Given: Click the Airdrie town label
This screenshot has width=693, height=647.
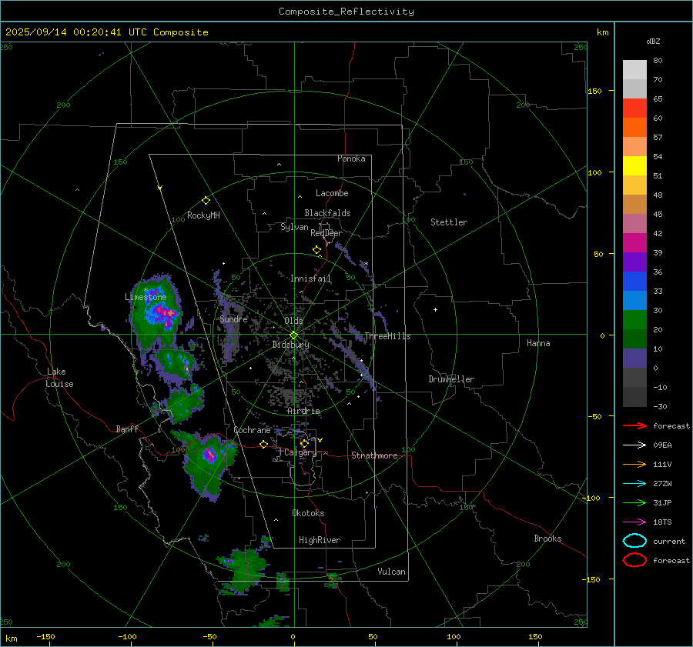Looking at the screenshot, I should point(303,411).
